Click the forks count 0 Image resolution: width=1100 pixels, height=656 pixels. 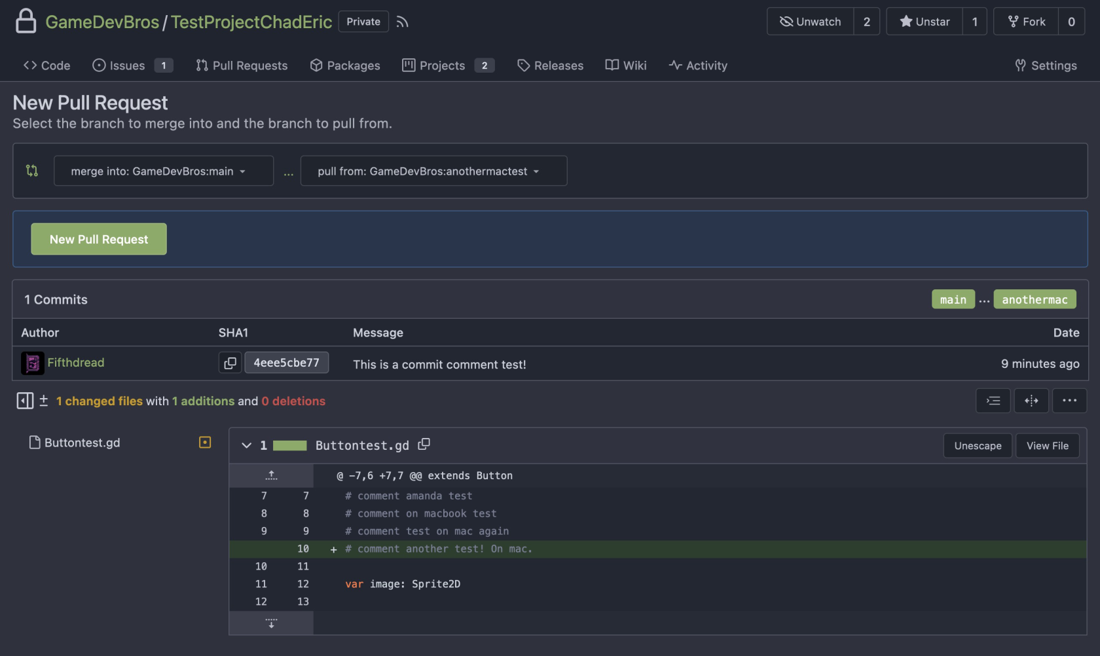pyautogui.click(x=1071, y=22)
